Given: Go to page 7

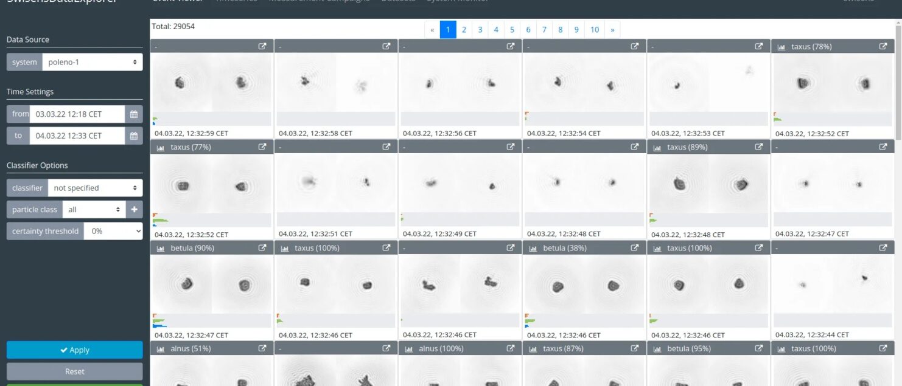Looking at the screenshot, I should 544,30.
